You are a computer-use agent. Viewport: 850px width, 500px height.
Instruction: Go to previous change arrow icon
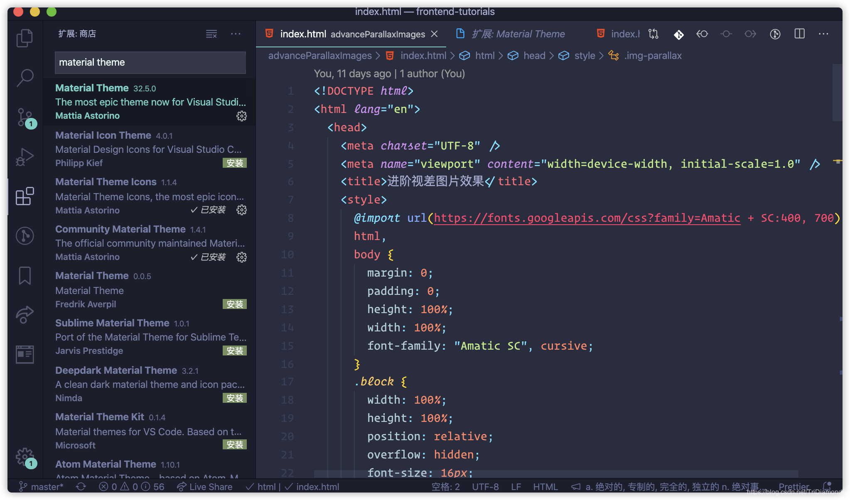702,34
